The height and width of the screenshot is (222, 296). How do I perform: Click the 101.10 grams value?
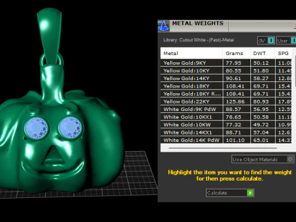click(x=235, y=140)
